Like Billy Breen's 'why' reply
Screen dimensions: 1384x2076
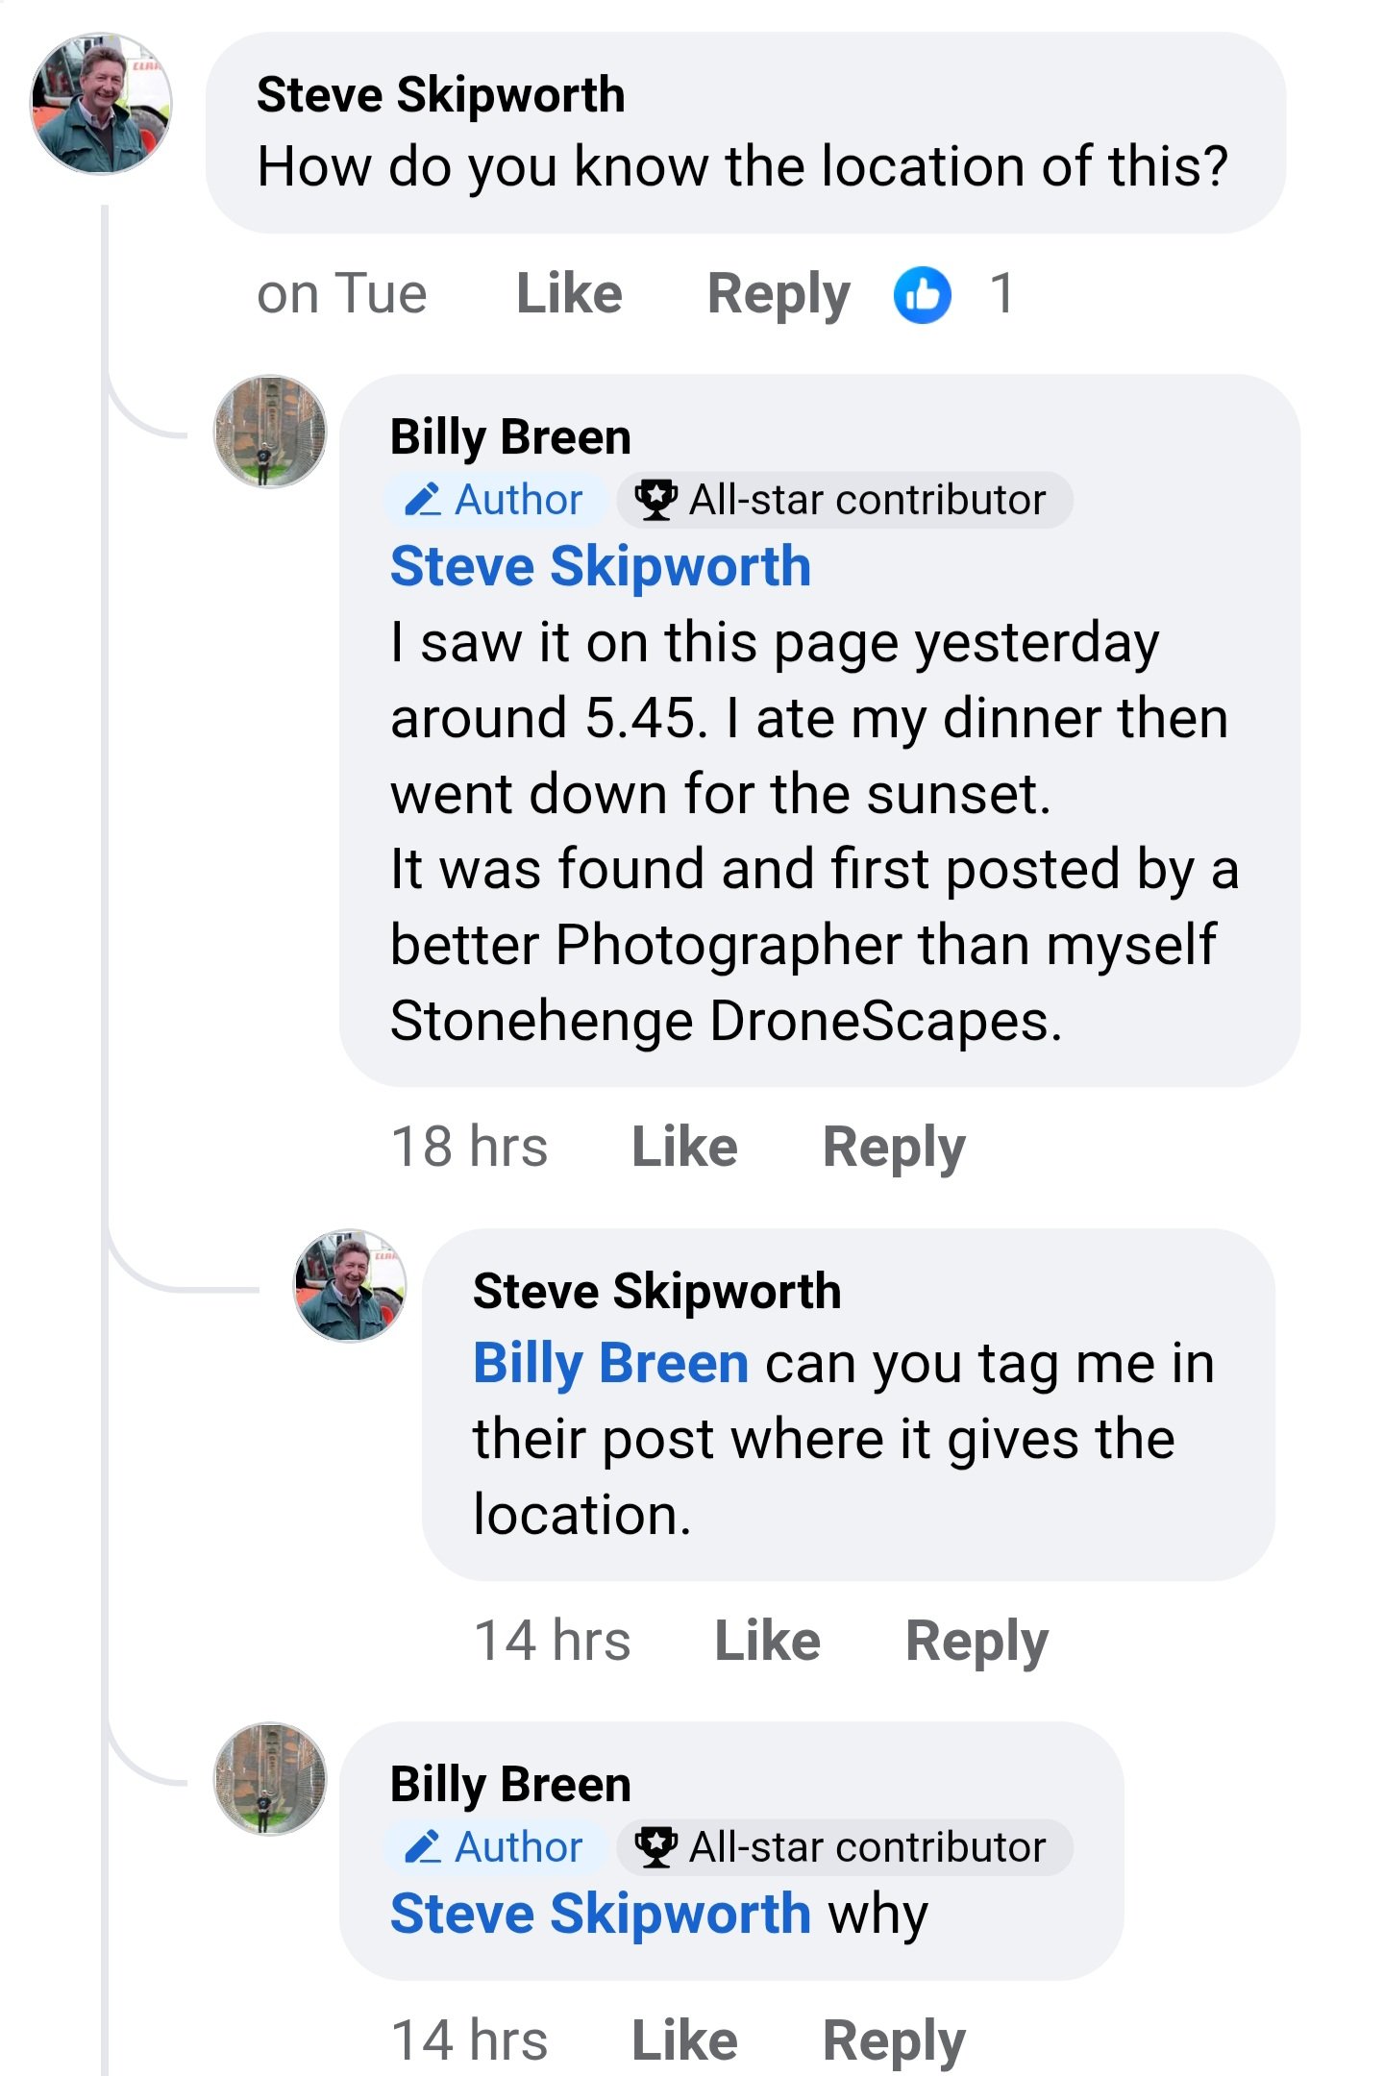coord(684,2040)
